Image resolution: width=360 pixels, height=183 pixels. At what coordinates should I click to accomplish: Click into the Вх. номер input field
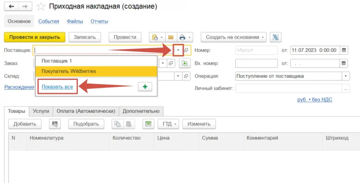point(256,63)
